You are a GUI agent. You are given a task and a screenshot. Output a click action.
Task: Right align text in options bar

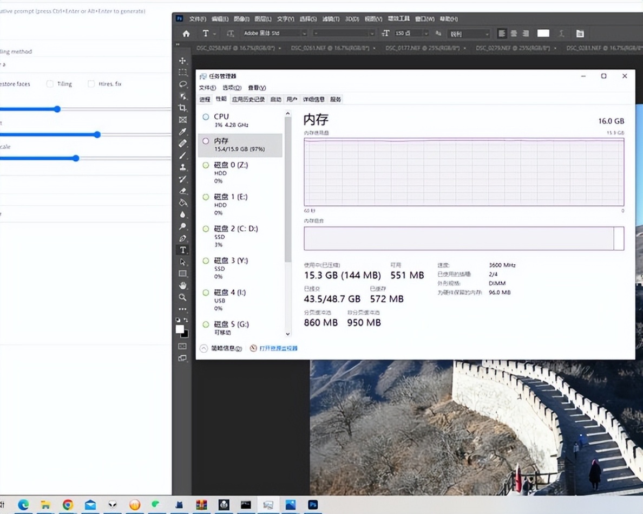coord(526,34)
